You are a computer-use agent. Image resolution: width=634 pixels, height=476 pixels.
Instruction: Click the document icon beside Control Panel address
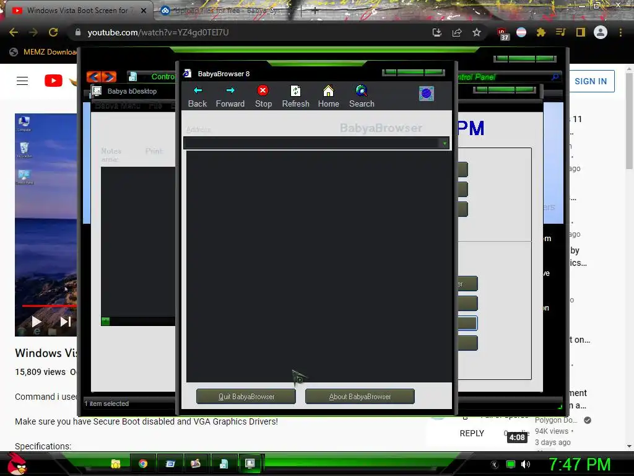[132, 76]
